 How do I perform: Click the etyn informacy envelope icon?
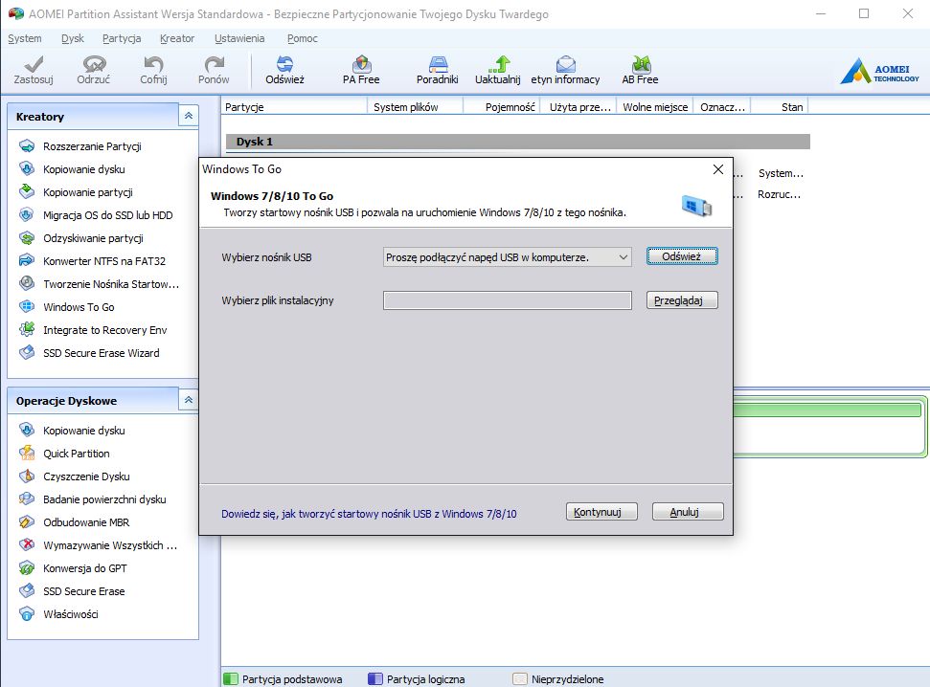(x=565, y=63)
